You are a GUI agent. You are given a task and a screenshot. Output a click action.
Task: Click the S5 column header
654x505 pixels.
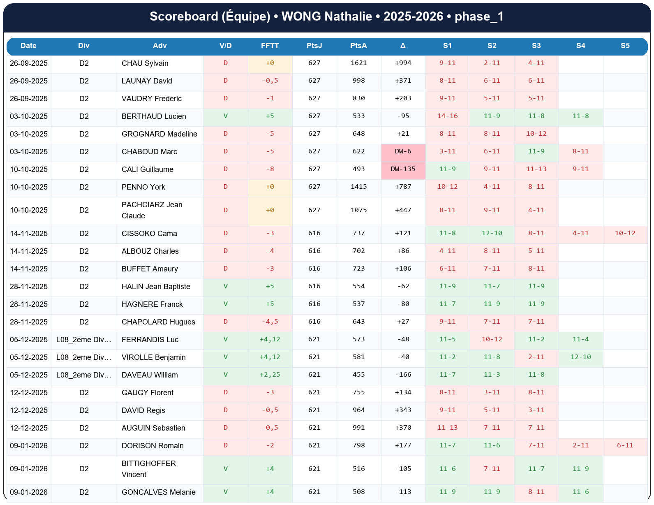[625, 46]
